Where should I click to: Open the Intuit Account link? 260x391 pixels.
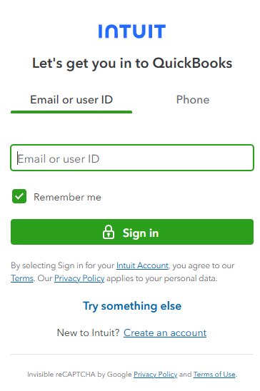pos(142,265)
